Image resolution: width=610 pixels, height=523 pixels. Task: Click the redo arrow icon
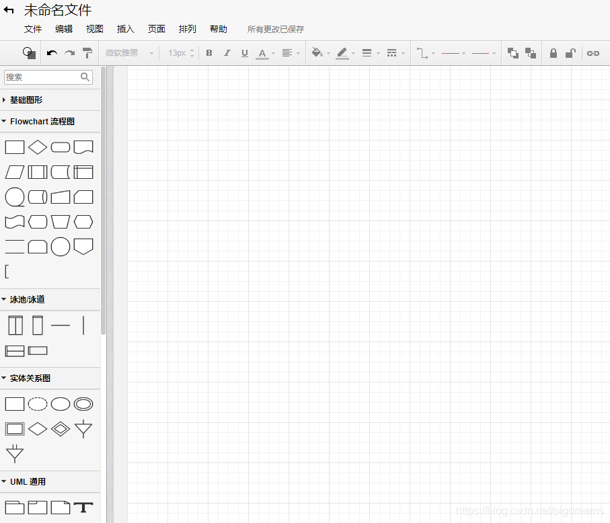pos(69,53)
